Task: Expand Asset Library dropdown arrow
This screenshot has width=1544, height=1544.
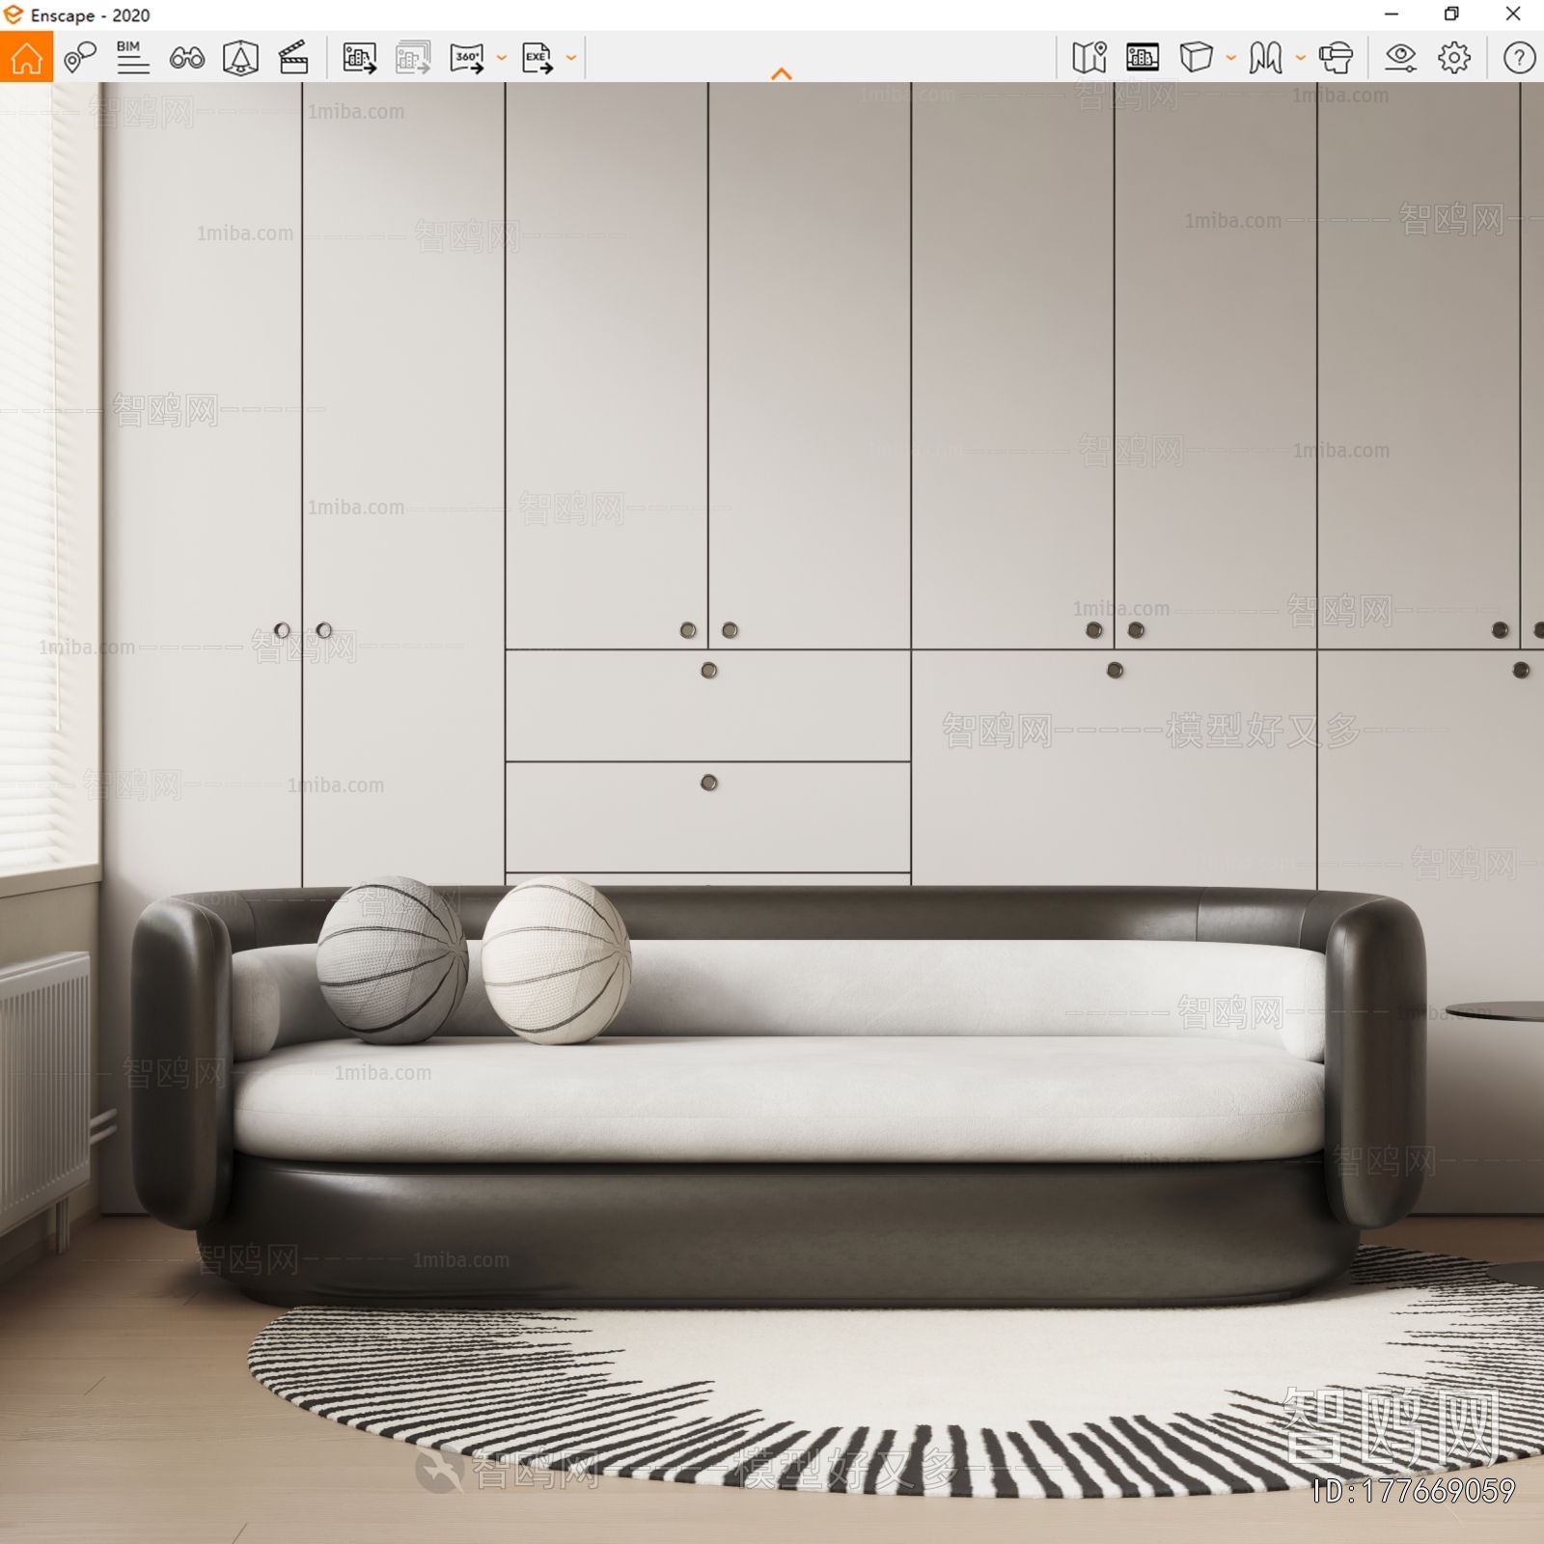Action: (x=1301, y=58)
